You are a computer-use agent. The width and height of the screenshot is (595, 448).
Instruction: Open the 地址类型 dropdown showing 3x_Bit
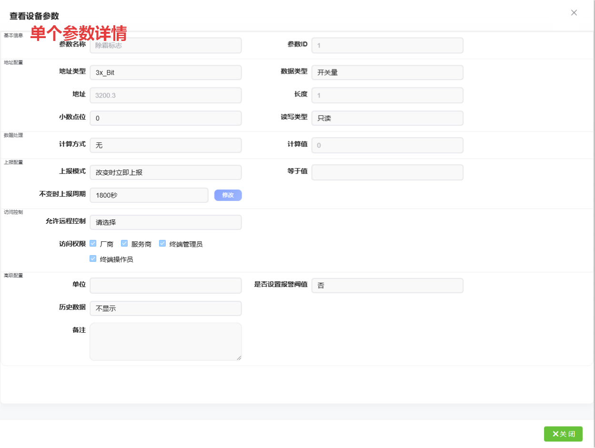tap(166, 72)
